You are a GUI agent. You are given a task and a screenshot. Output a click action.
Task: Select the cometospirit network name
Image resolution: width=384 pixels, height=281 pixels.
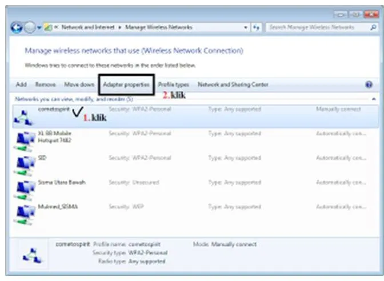coord(54,109)
